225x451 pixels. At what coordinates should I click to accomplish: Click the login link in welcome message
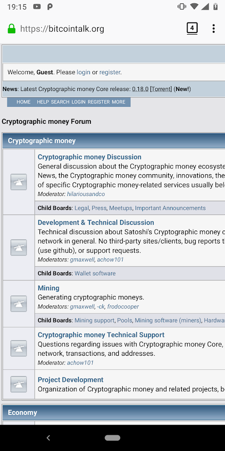[83, 72]
